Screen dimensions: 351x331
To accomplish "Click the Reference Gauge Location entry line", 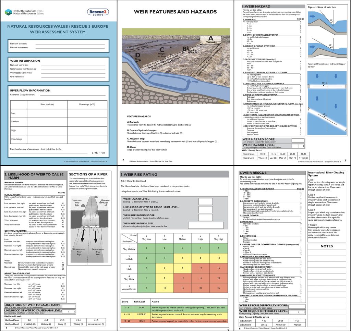I will pos(73,95).
